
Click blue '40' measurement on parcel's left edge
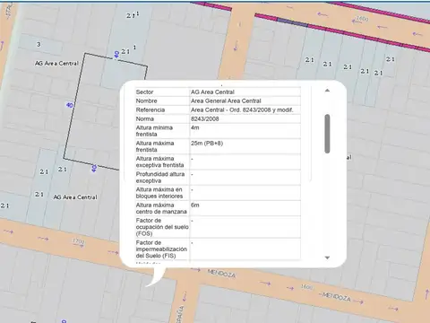pyautogui.click(x=69, y=105)
